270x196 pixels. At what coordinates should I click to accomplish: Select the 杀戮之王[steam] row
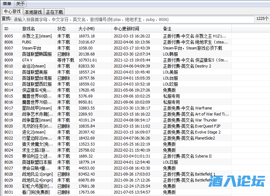pos(117,36)
